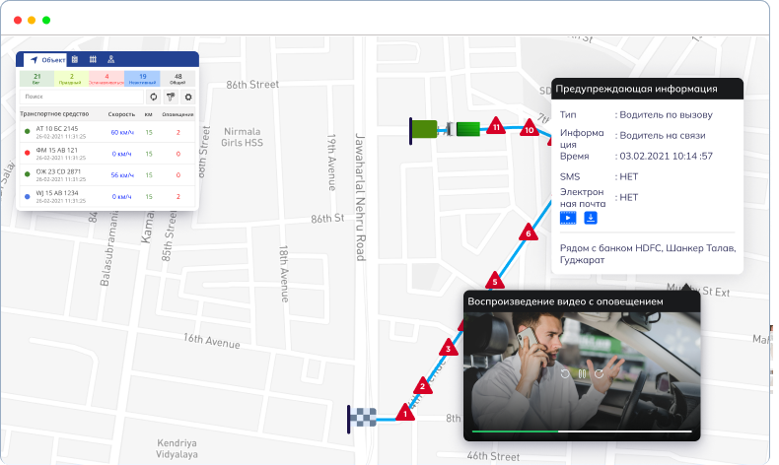The image size is (779, 465).
Task: Show all 48 total vehicles
Action: [177, 79]
